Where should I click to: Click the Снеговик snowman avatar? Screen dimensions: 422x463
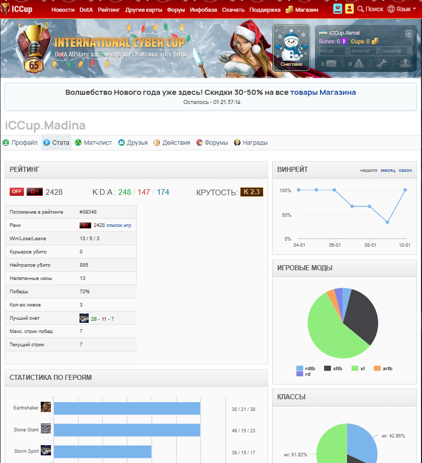[291, 47]
